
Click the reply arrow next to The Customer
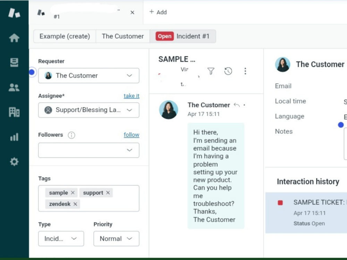[x=237, y=105]
